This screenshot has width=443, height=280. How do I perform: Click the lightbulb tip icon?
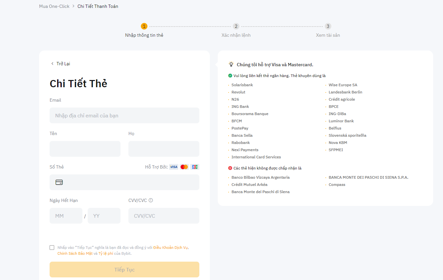click(x=231, y=64)
